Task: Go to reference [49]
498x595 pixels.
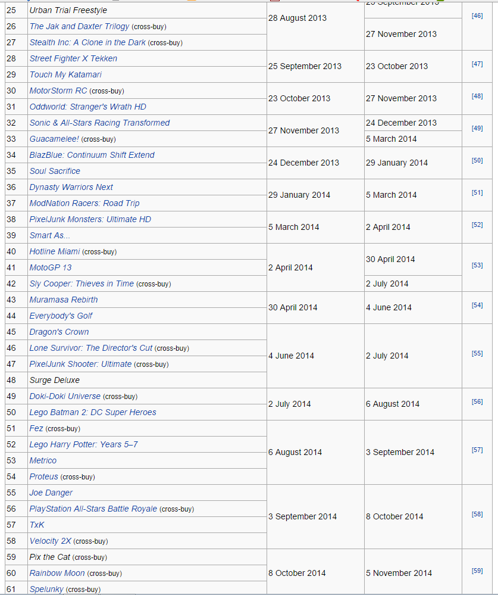Action: click(477, 129)
